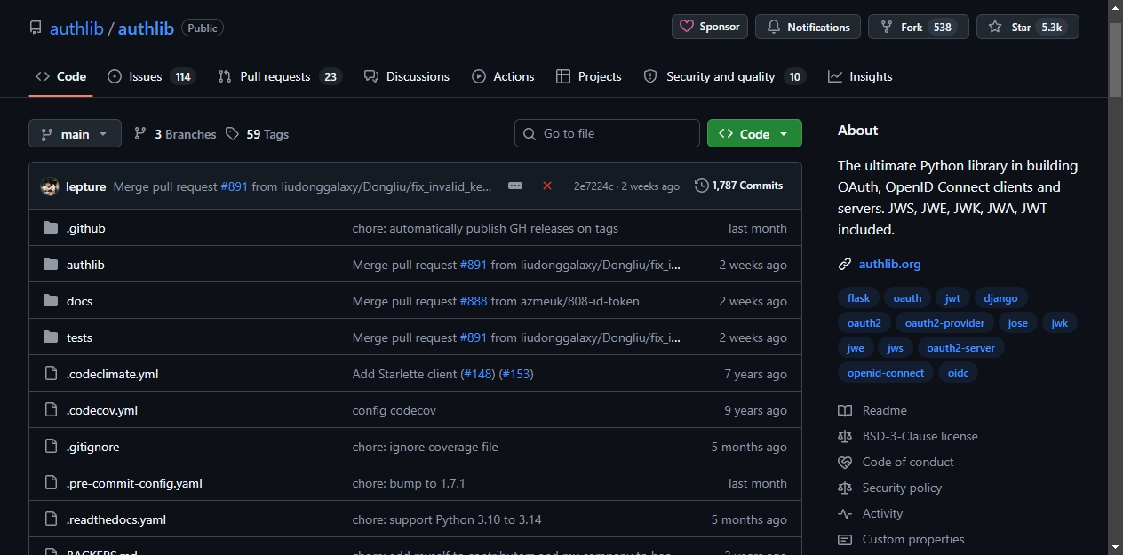Open pull request #888 link in docs row
Viewport: 1123px width, 555px height.
pyautogui.click(x=474, y=301)
